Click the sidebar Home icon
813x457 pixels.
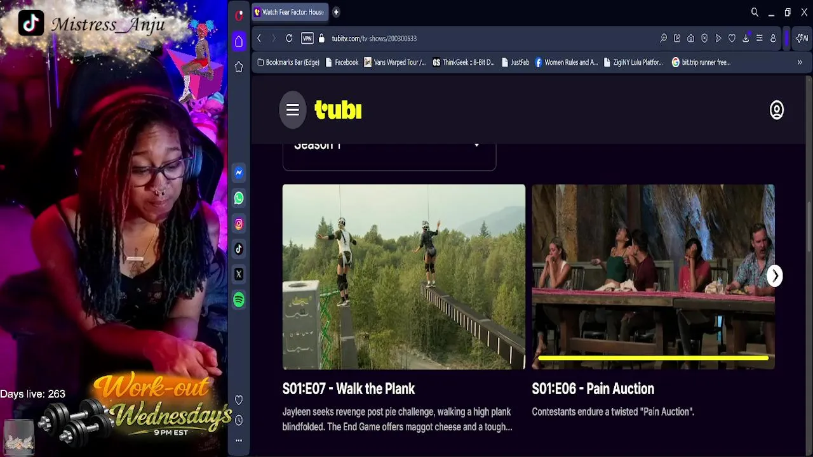(239, 42)
